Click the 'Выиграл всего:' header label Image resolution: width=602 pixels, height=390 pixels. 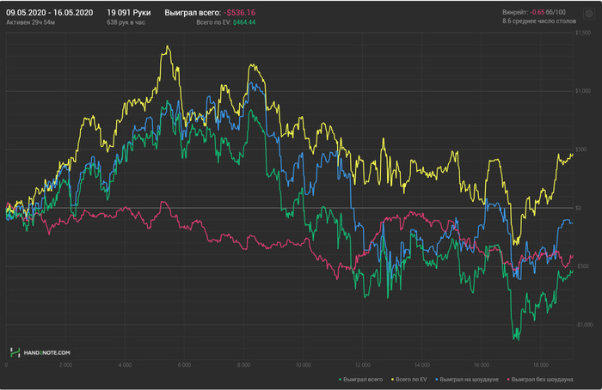193,13
